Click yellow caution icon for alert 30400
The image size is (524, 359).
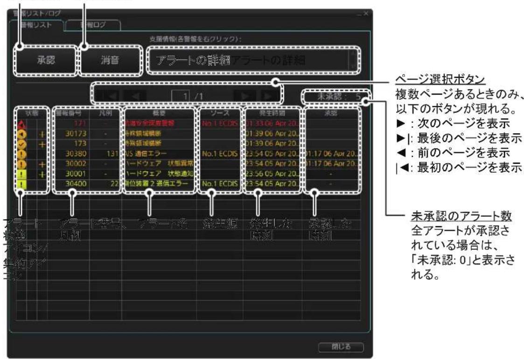point(21,184)
